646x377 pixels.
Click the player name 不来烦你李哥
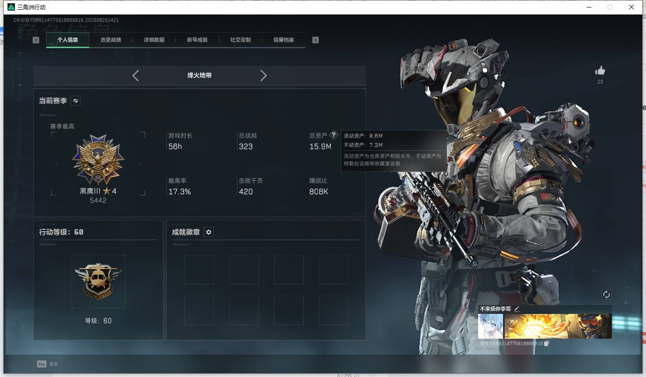[x=495, y=309]
